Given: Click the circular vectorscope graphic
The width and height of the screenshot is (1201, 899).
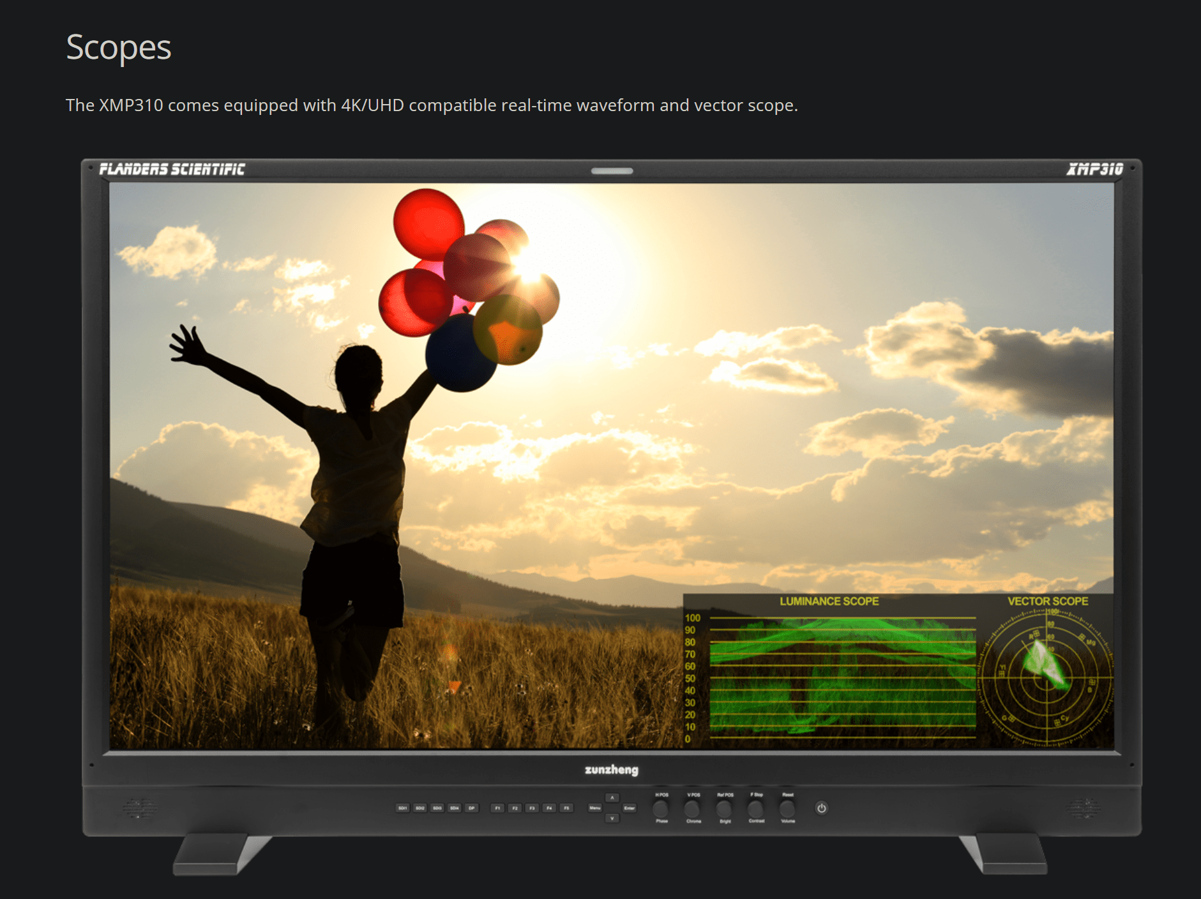Looking at the screenshot, I should (x=1046, y=677).
